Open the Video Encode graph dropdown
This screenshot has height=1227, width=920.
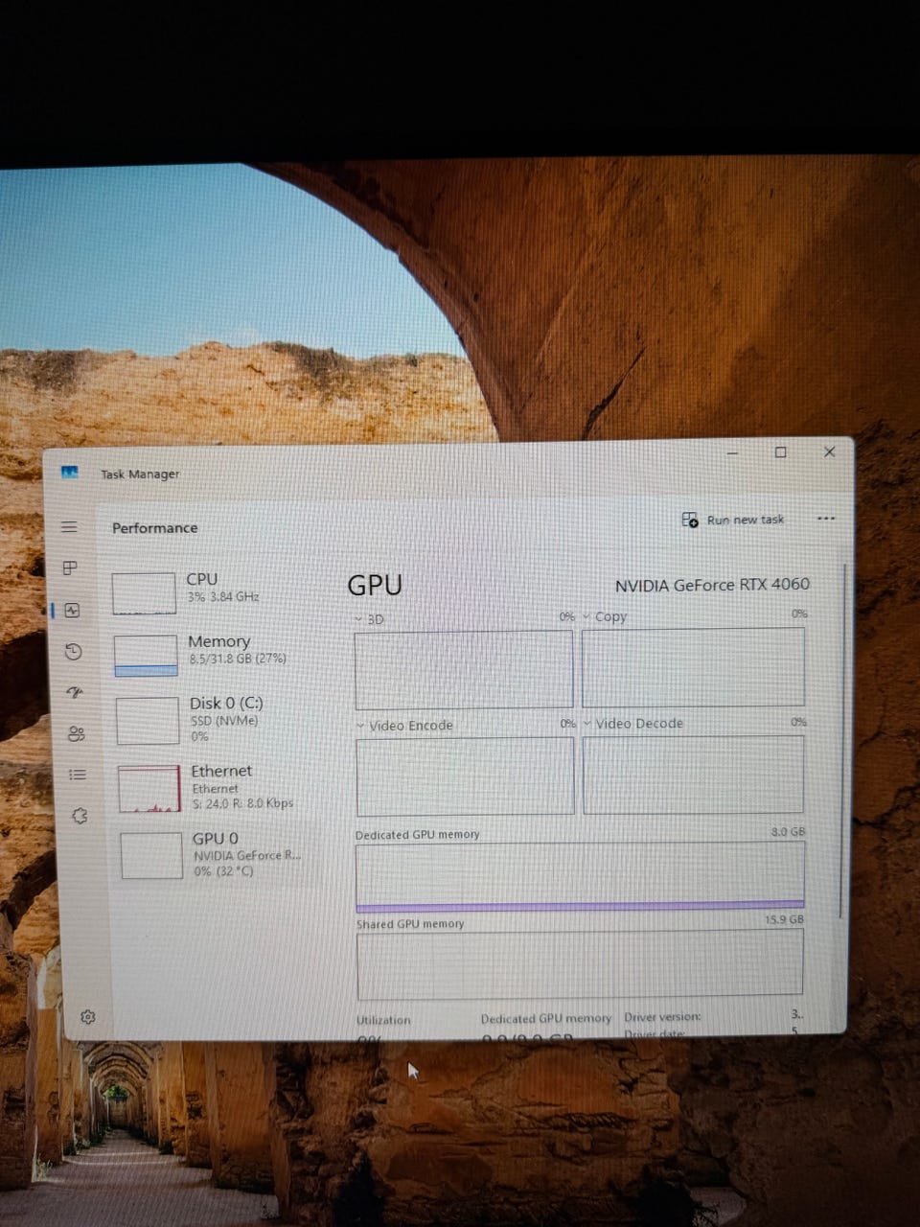coord(404,726)
